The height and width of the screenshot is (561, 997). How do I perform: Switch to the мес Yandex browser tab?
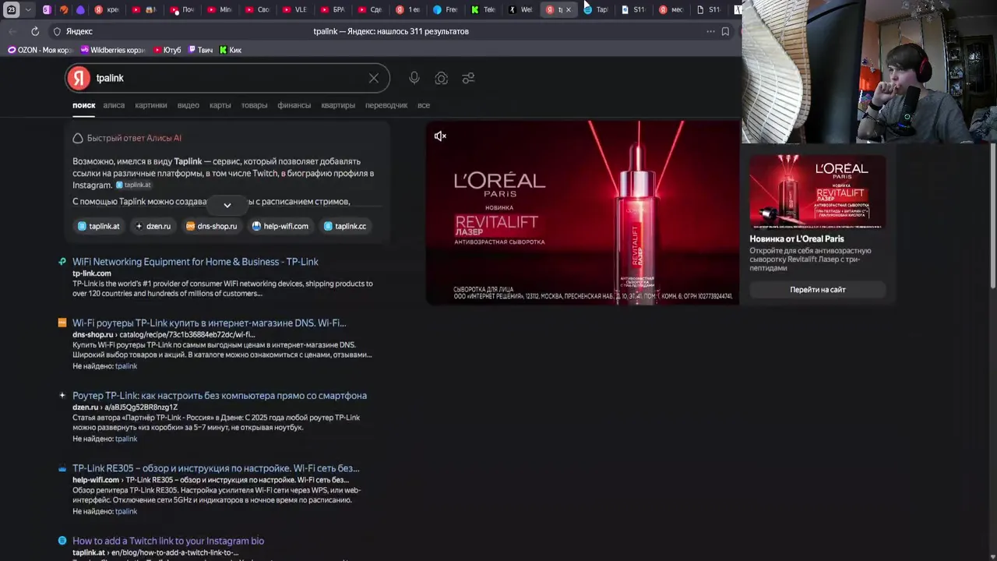click(x=671, y=10)
